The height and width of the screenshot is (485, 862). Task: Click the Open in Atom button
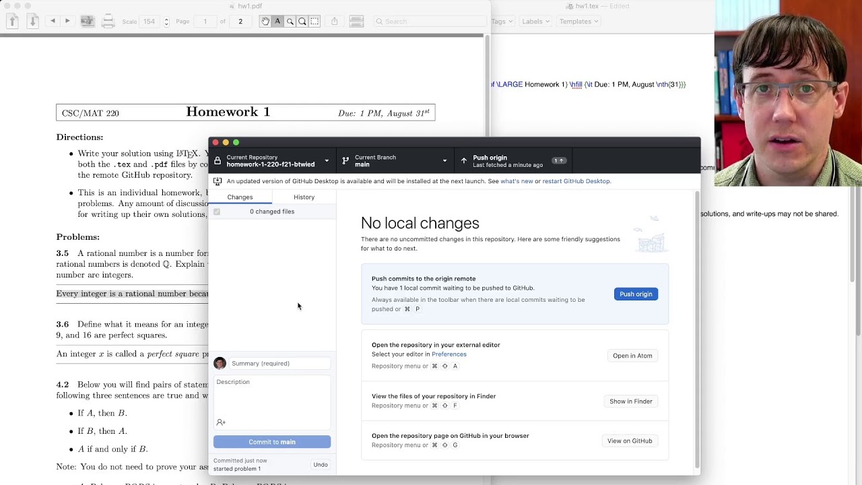click(632, 356)
